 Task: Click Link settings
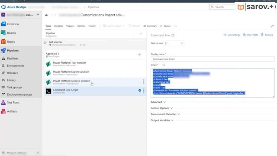[x=232, y=35]
